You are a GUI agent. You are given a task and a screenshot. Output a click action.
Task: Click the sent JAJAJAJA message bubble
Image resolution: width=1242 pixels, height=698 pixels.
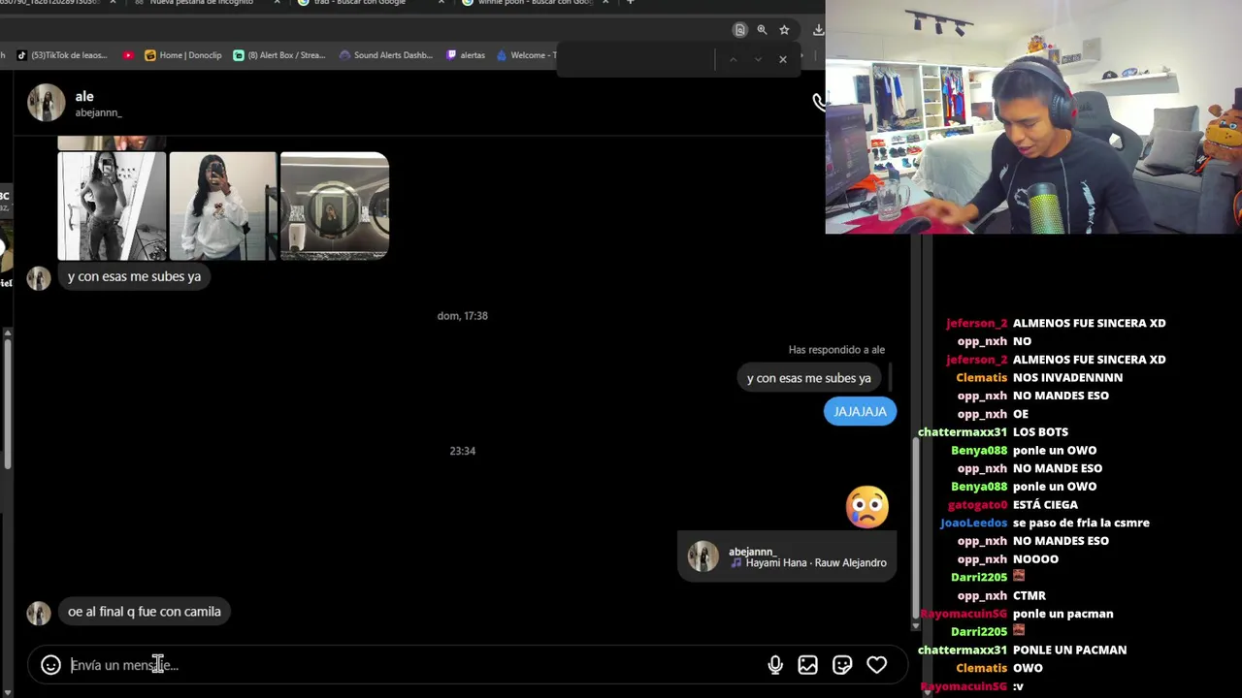(860, 411)
